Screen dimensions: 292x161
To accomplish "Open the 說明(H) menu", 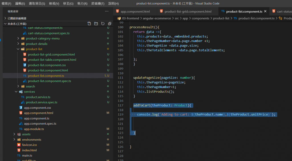I will tap(113, 3).
